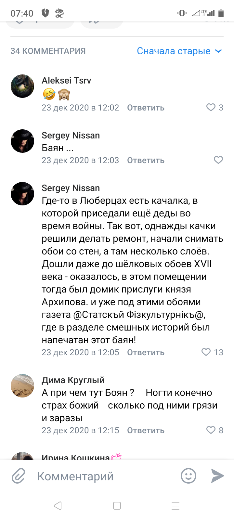The image size is (234, 520).
Task: Reply to Aleksei Tsrv's comment
Action: pyautogui.click(x=146, y=108)
